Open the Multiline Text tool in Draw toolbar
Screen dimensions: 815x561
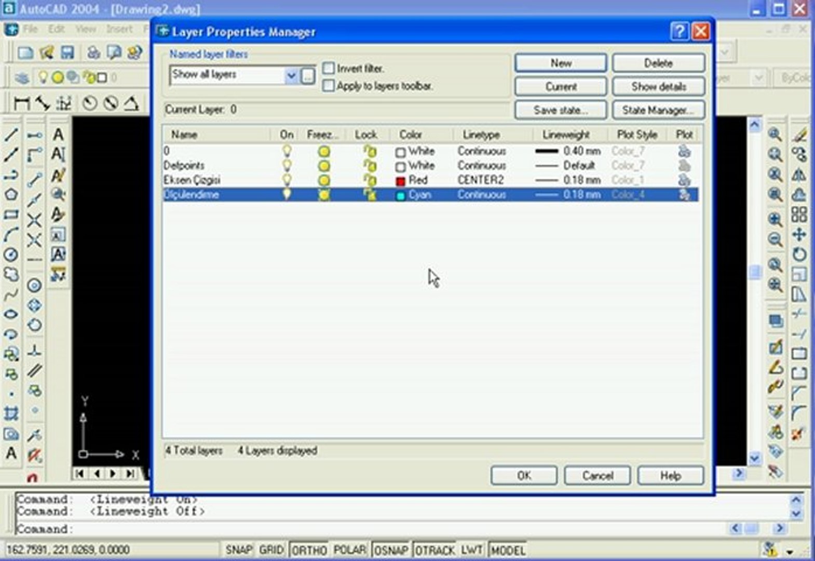pos(11,453)
